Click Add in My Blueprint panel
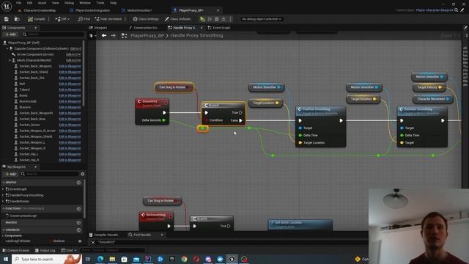This screenshot has width=469, height=264. pyautogui.click(x=10, y=174)
